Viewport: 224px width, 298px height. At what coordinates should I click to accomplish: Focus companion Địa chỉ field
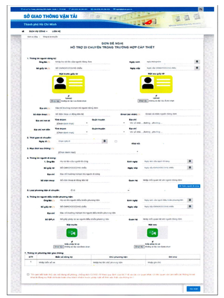126,174
